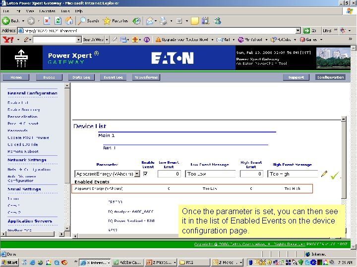Click the IE Back arrow icon

click(x=6, y=21)
